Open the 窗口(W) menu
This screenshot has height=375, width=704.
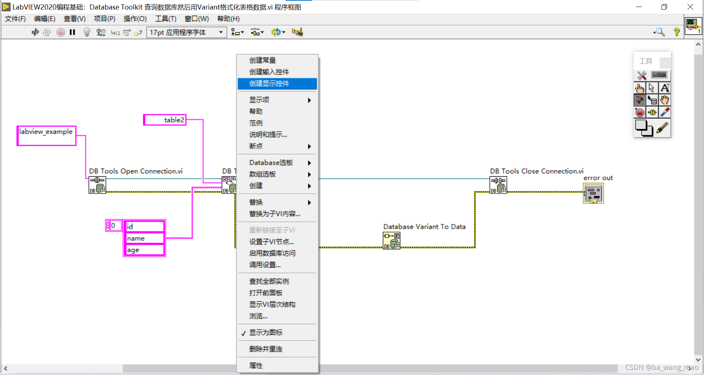pyautogui.click(x=197, y=19)
